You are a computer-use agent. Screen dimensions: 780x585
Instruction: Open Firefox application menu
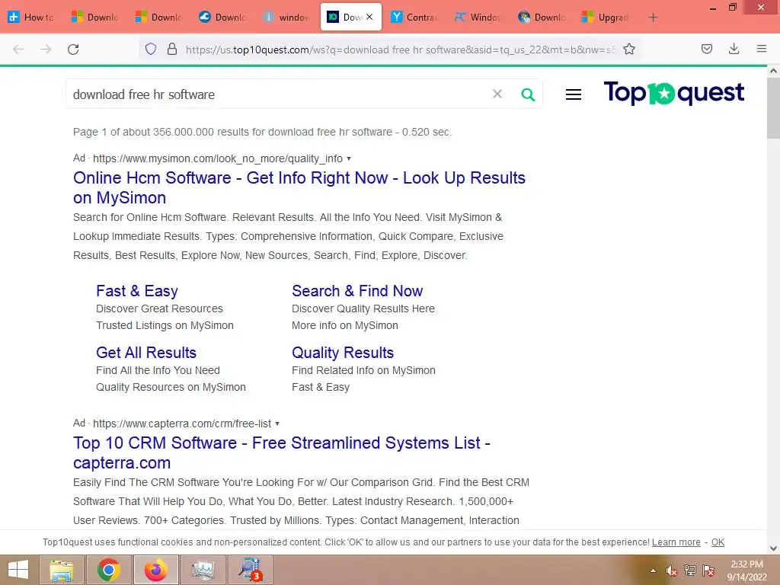coord(762,49)
